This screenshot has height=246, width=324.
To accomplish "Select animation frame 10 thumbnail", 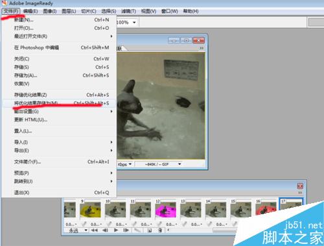I will tap(115, 210).
